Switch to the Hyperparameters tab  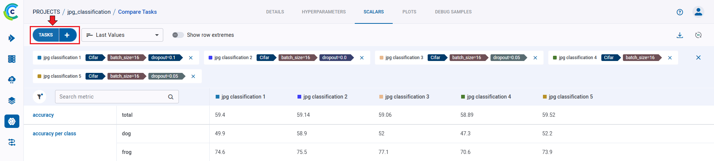tap(324, 12)
